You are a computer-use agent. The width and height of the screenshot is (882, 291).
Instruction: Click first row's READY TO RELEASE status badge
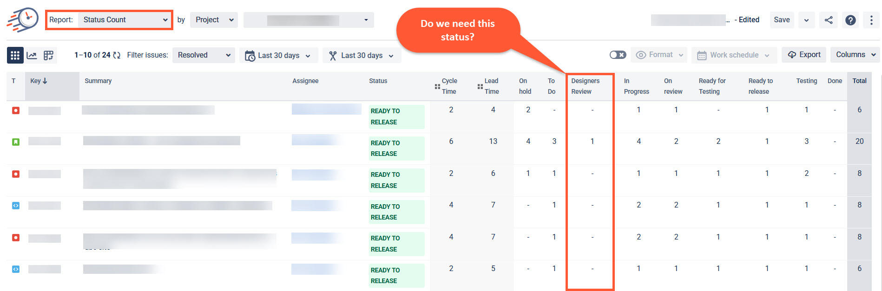(x=397, y=116)
